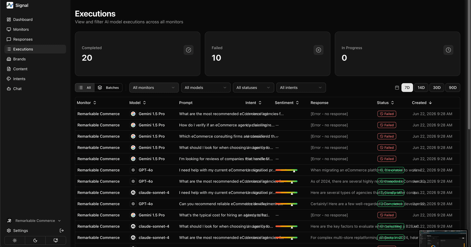
Task: Select Executions in the sidebar
Action: (x=35, y=49)
